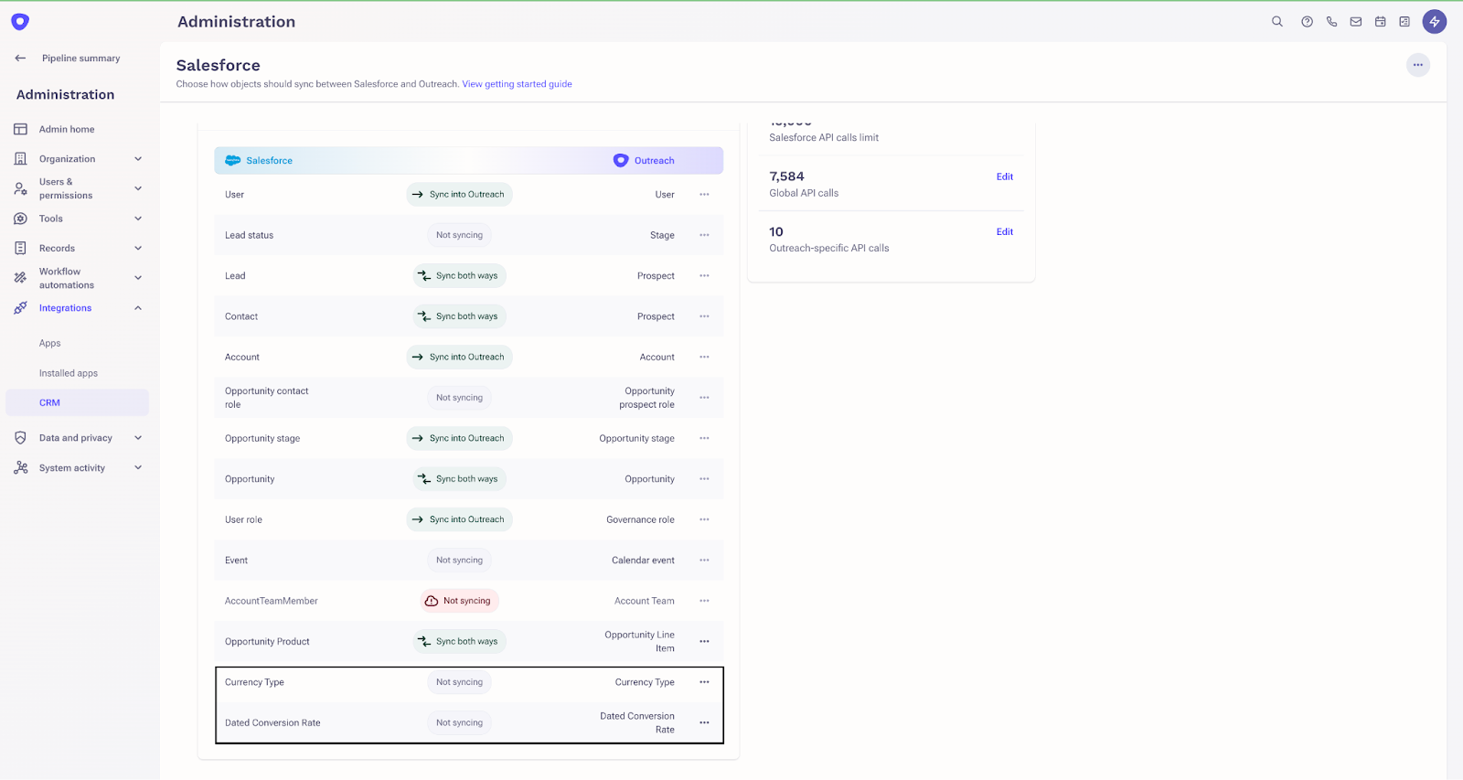The height and width of the screenshot is (780, 1463).
Task: Click Not syncing badge for Dated Conversion Rate
Action: point(459,723)
